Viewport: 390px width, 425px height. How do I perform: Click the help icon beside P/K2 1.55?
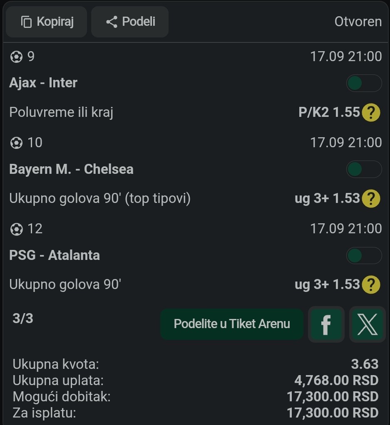point(371,112)
